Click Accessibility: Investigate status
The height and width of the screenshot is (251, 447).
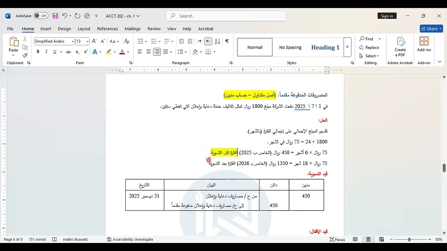pos(130,239)
